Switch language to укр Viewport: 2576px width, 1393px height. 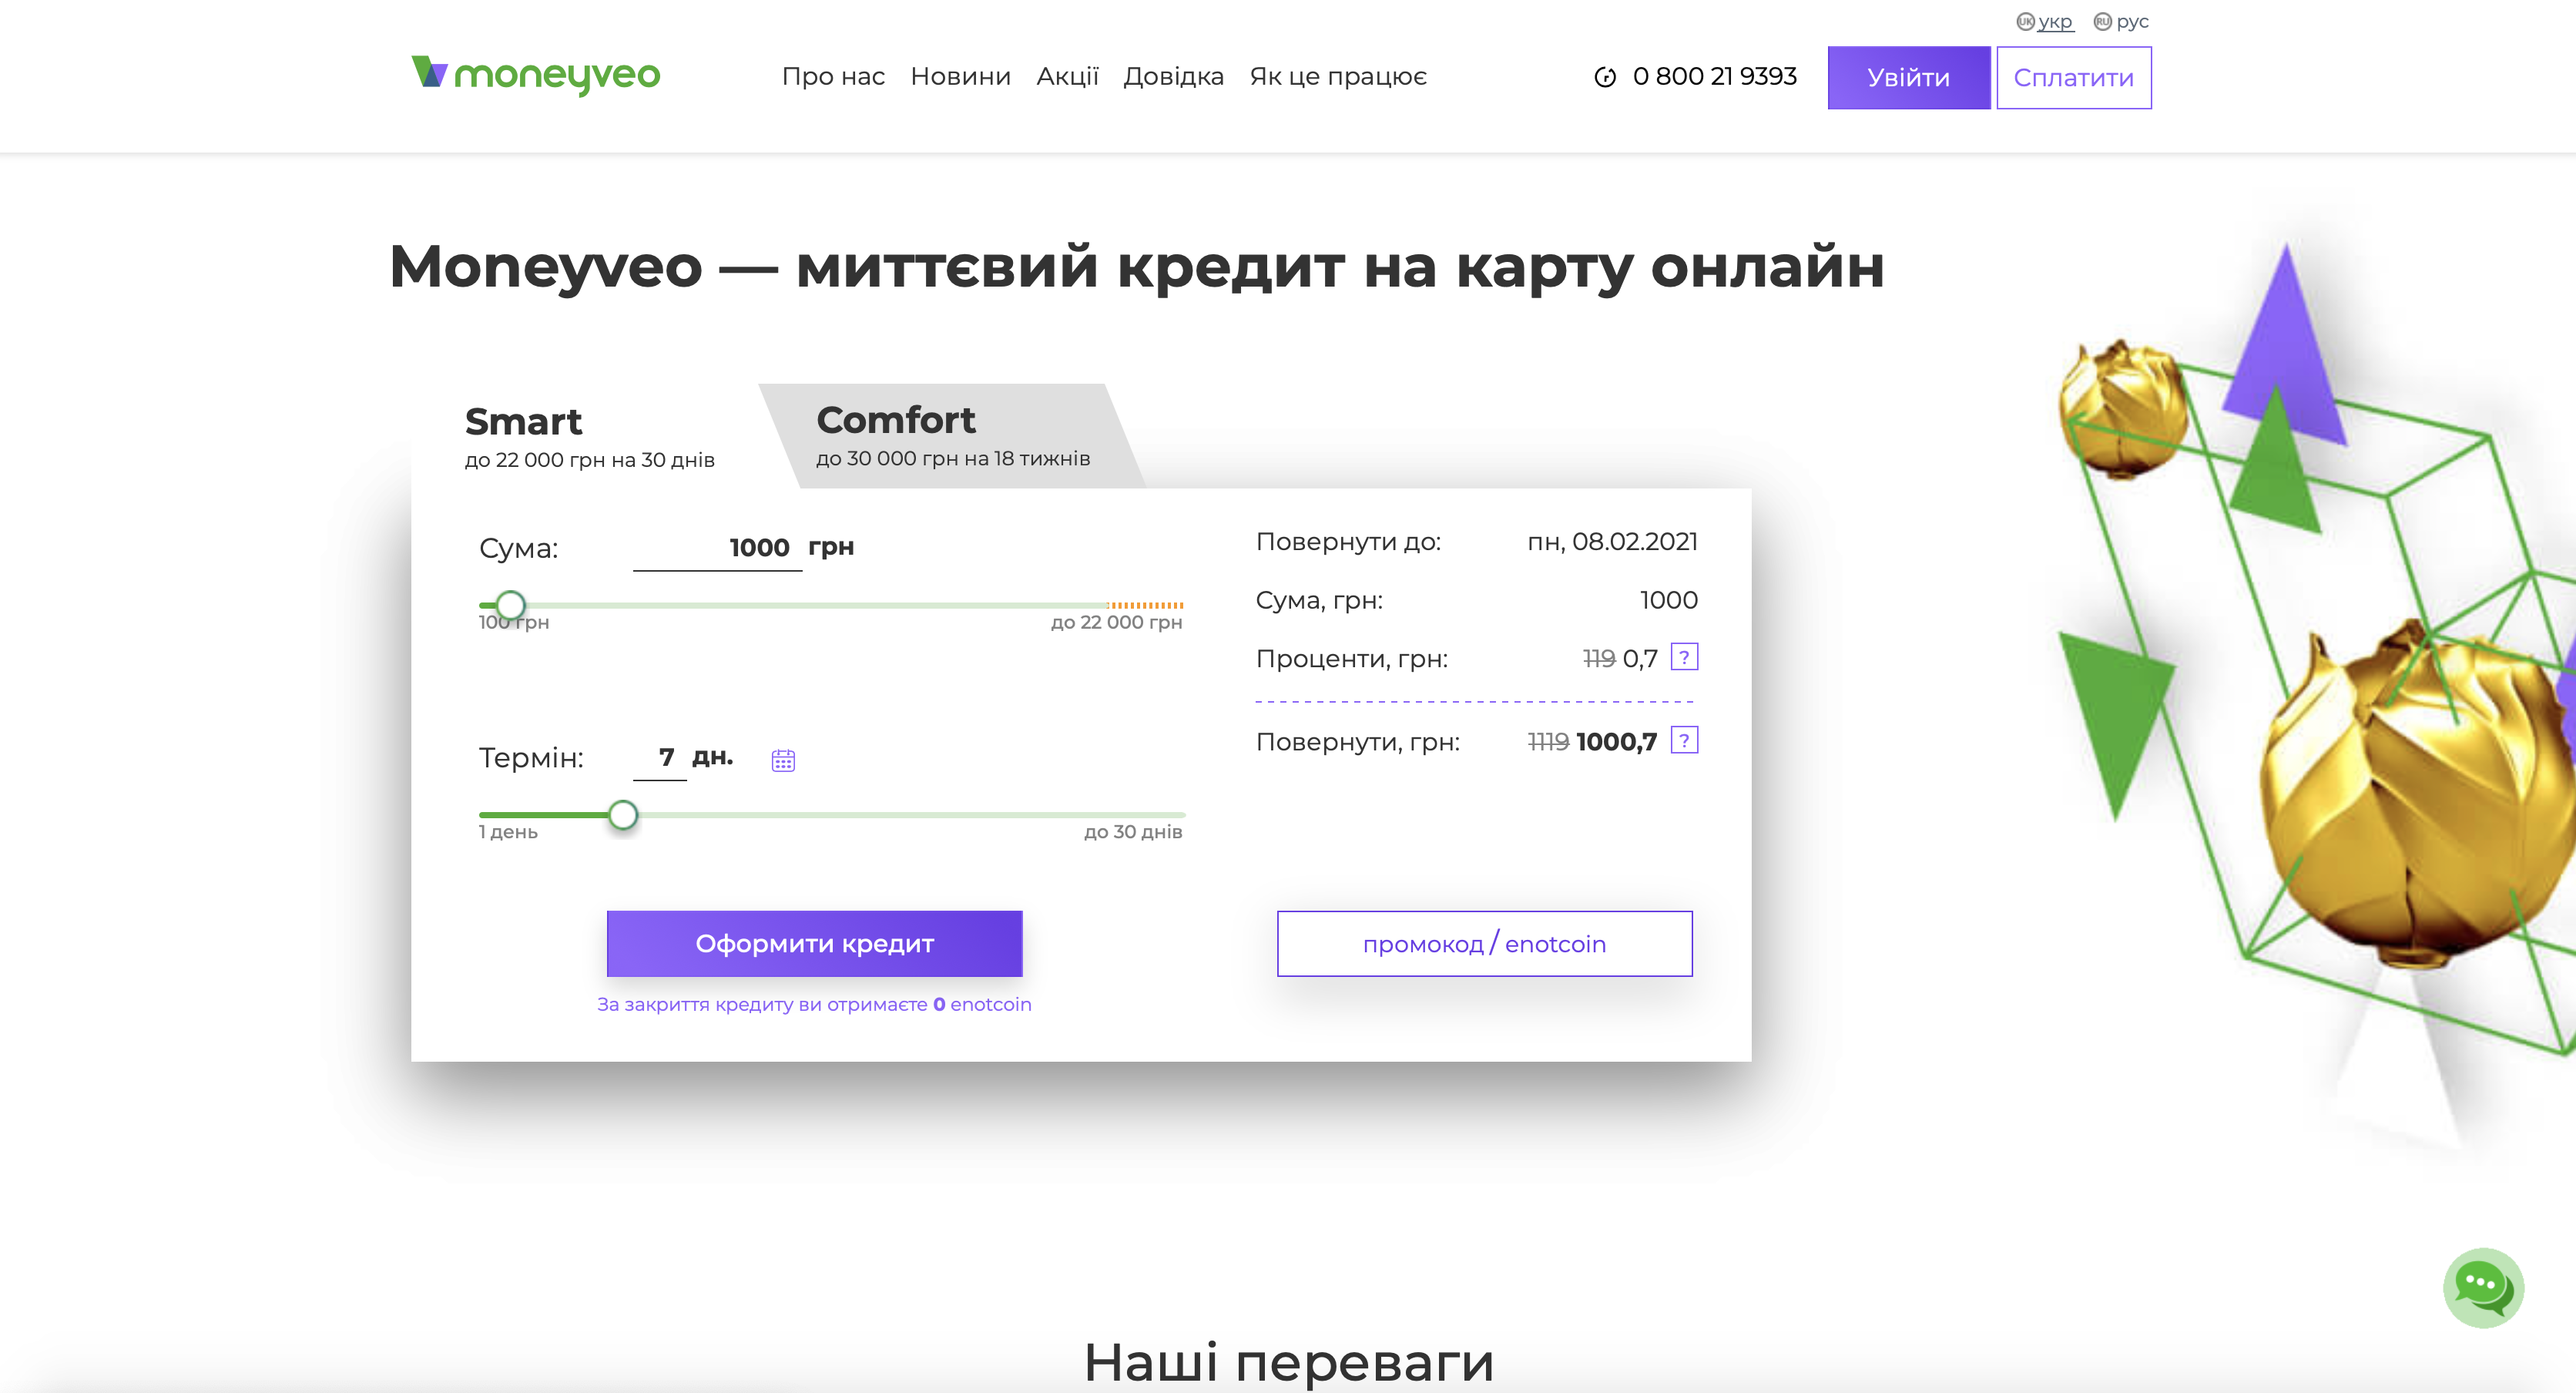(2045, 21)
